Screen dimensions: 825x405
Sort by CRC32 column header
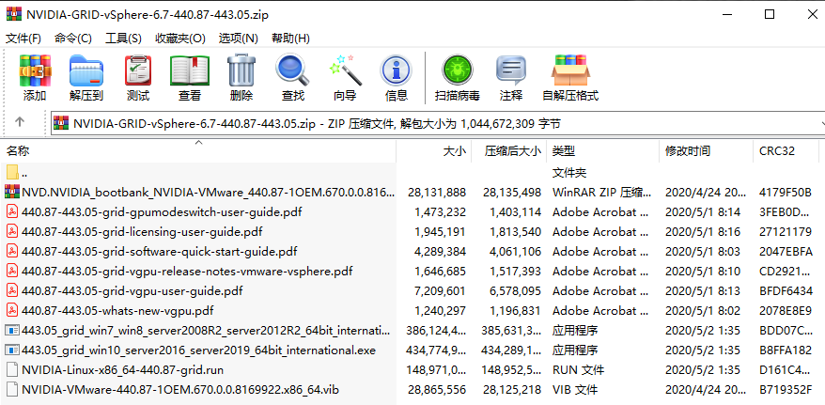[x=788, y=151]
